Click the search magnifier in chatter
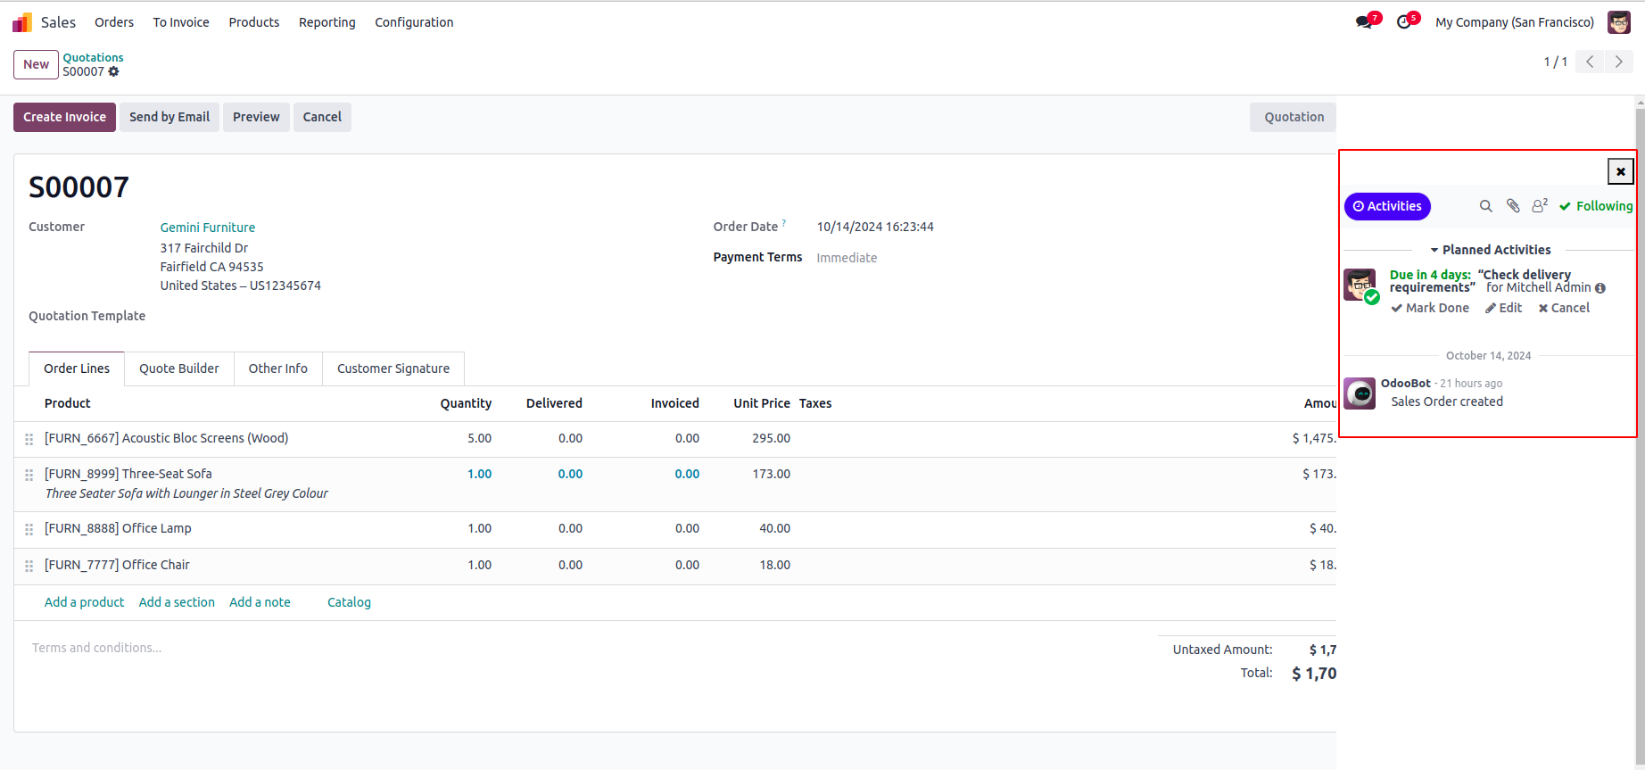 click(1485, 206)
